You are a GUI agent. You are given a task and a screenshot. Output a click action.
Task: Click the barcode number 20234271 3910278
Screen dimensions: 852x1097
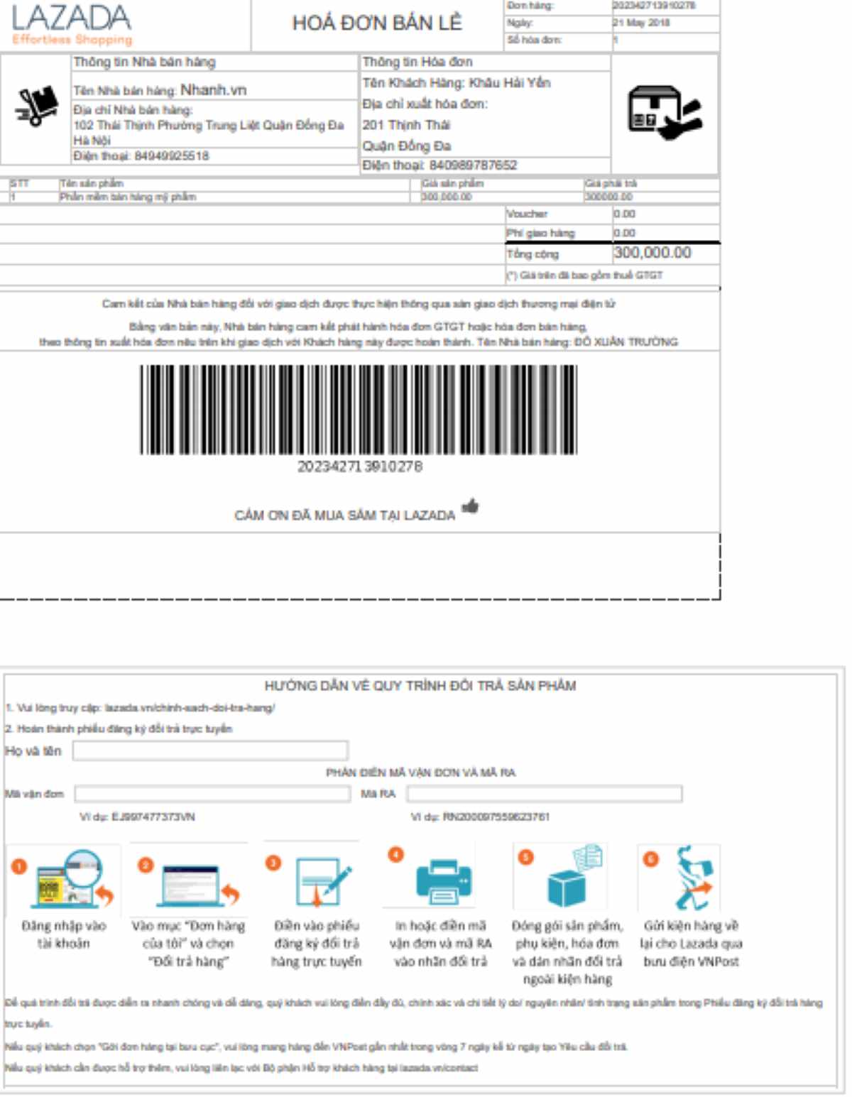(360, 466)
